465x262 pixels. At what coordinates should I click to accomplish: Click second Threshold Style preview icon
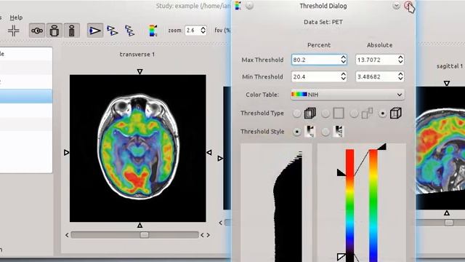pos(339,131)
